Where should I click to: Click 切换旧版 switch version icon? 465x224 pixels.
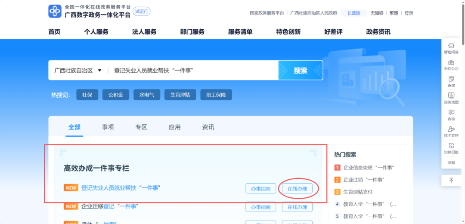pos(451,146)
